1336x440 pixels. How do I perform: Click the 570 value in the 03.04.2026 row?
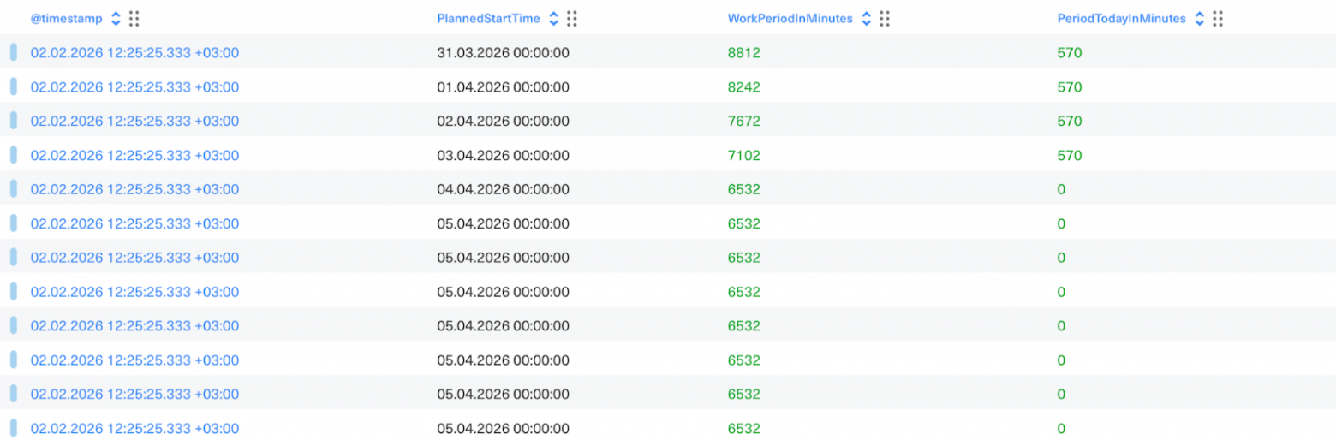1070,156
